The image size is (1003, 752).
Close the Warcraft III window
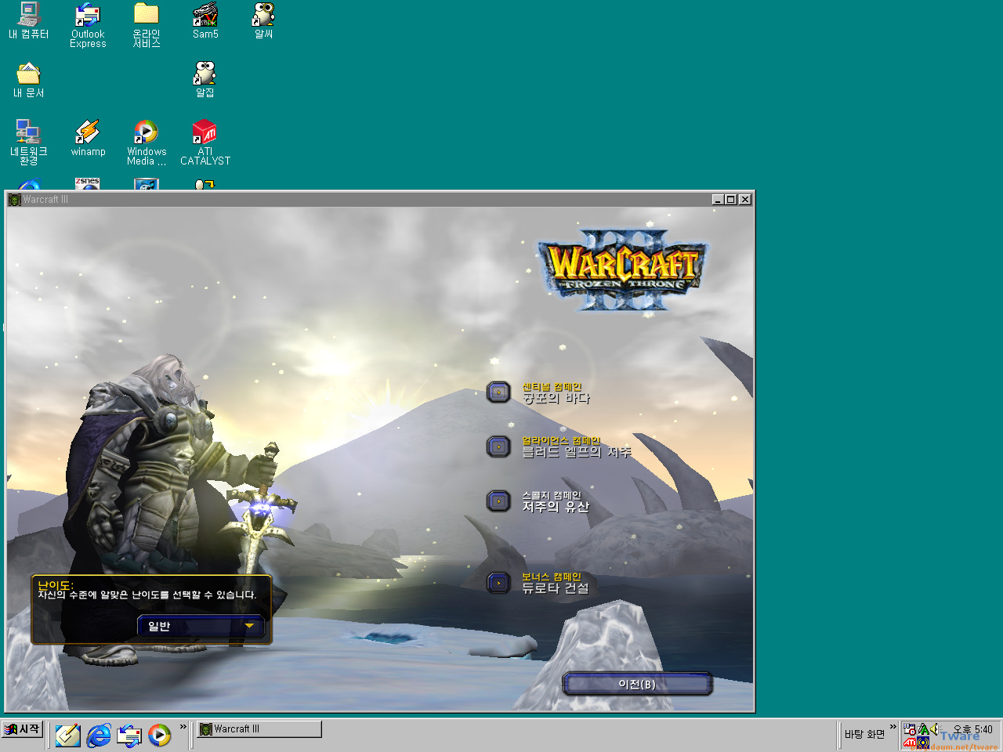coord(745,200)
